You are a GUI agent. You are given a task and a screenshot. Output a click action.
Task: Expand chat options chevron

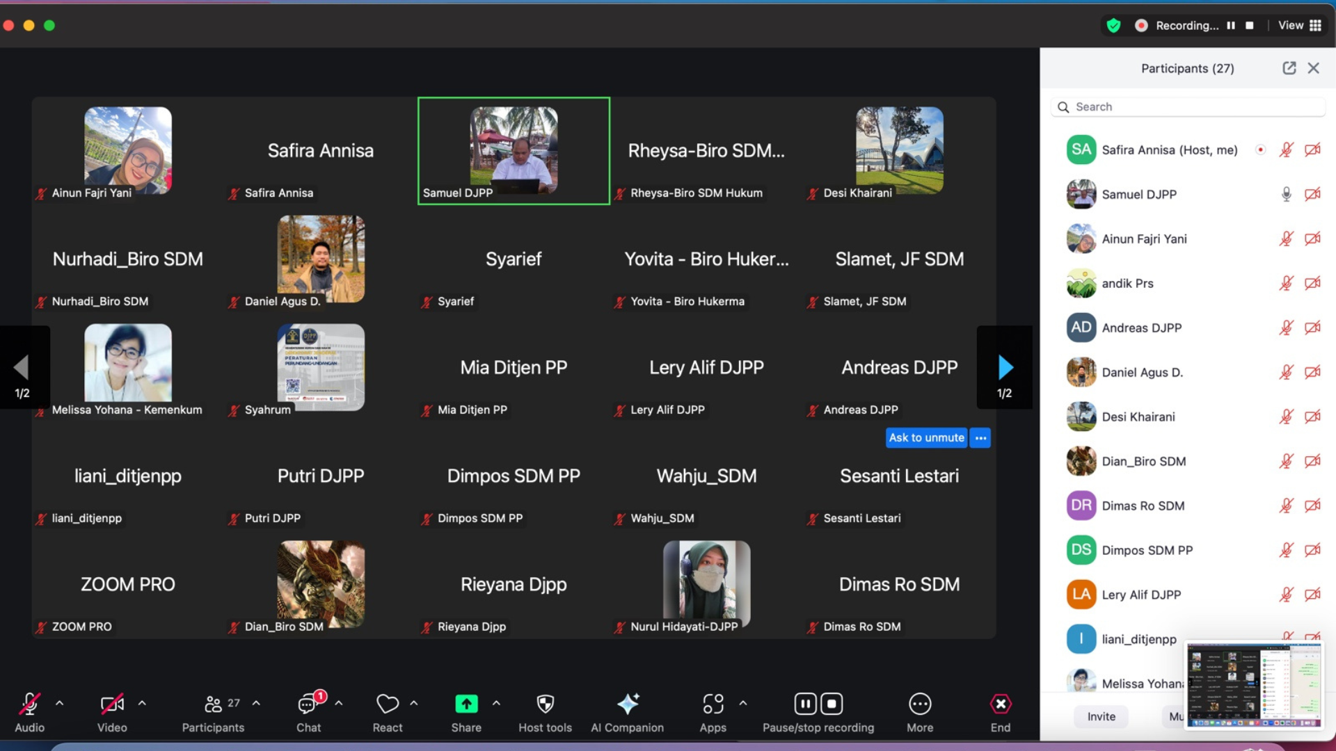(339, 703)
